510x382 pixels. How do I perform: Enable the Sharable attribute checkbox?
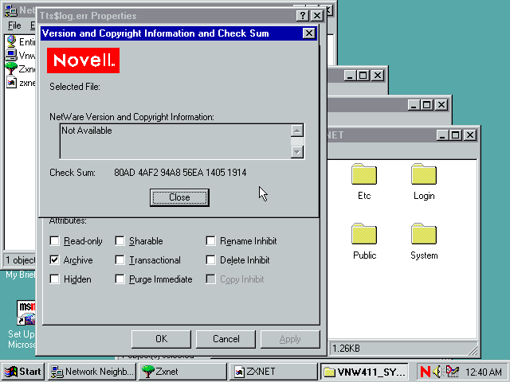[120, 241]
